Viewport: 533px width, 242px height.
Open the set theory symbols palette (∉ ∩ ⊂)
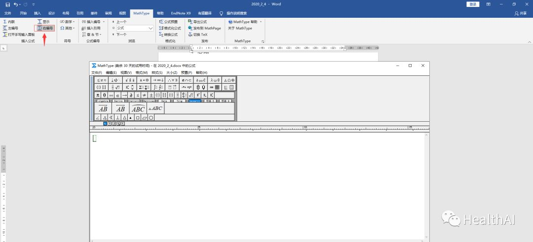pos(187,80)
